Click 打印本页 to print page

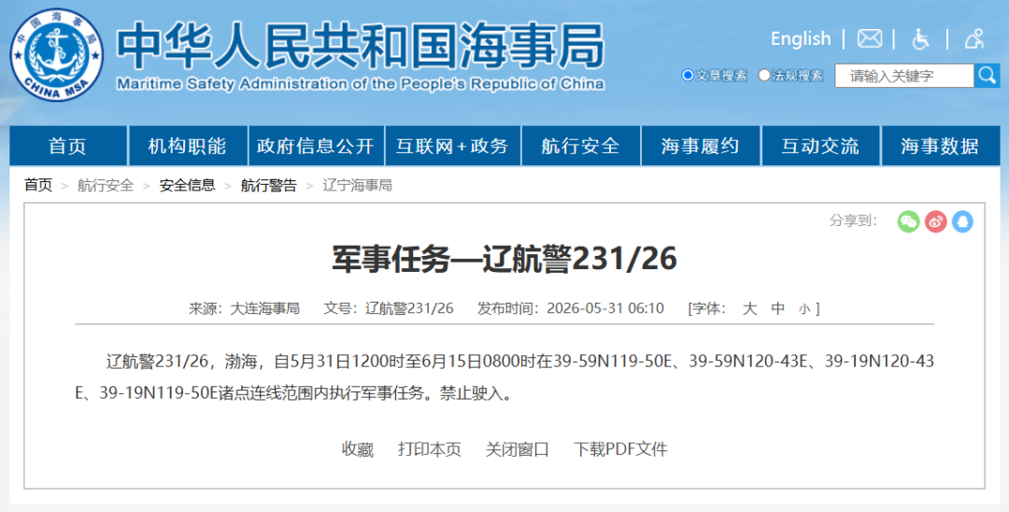click(429, 449)
